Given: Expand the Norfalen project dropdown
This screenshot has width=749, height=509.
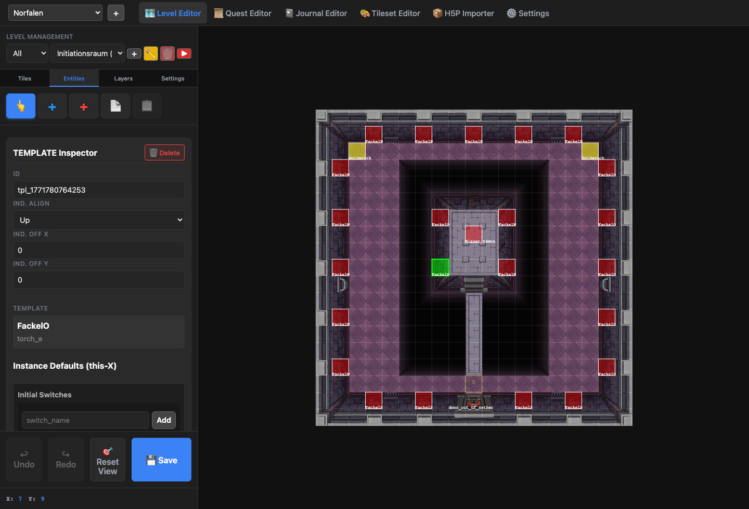Looking at the screenshot, I should click(55, 12).
